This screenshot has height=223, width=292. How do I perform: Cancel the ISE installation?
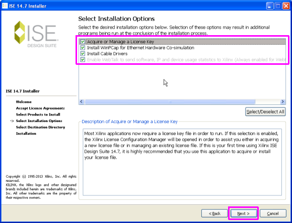click(273, 213)
